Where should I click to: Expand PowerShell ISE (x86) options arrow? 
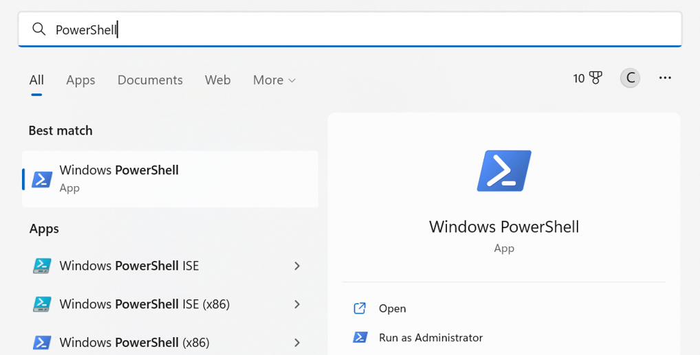[x=297, y=304]
